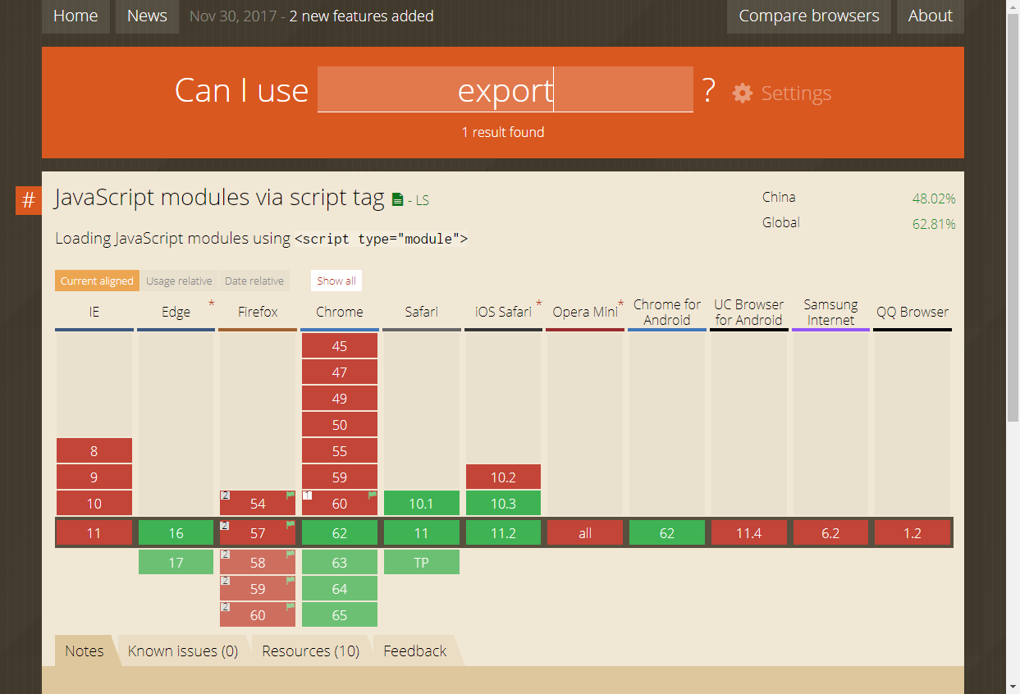Image resolution: width=1020 pixels, height=694 pixels.
Task: Switch to Date relative view
Action: 254,281
